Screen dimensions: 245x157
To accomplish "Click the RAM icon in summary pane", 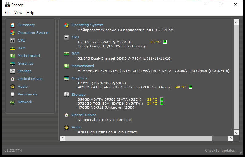I will click(66, 54).
